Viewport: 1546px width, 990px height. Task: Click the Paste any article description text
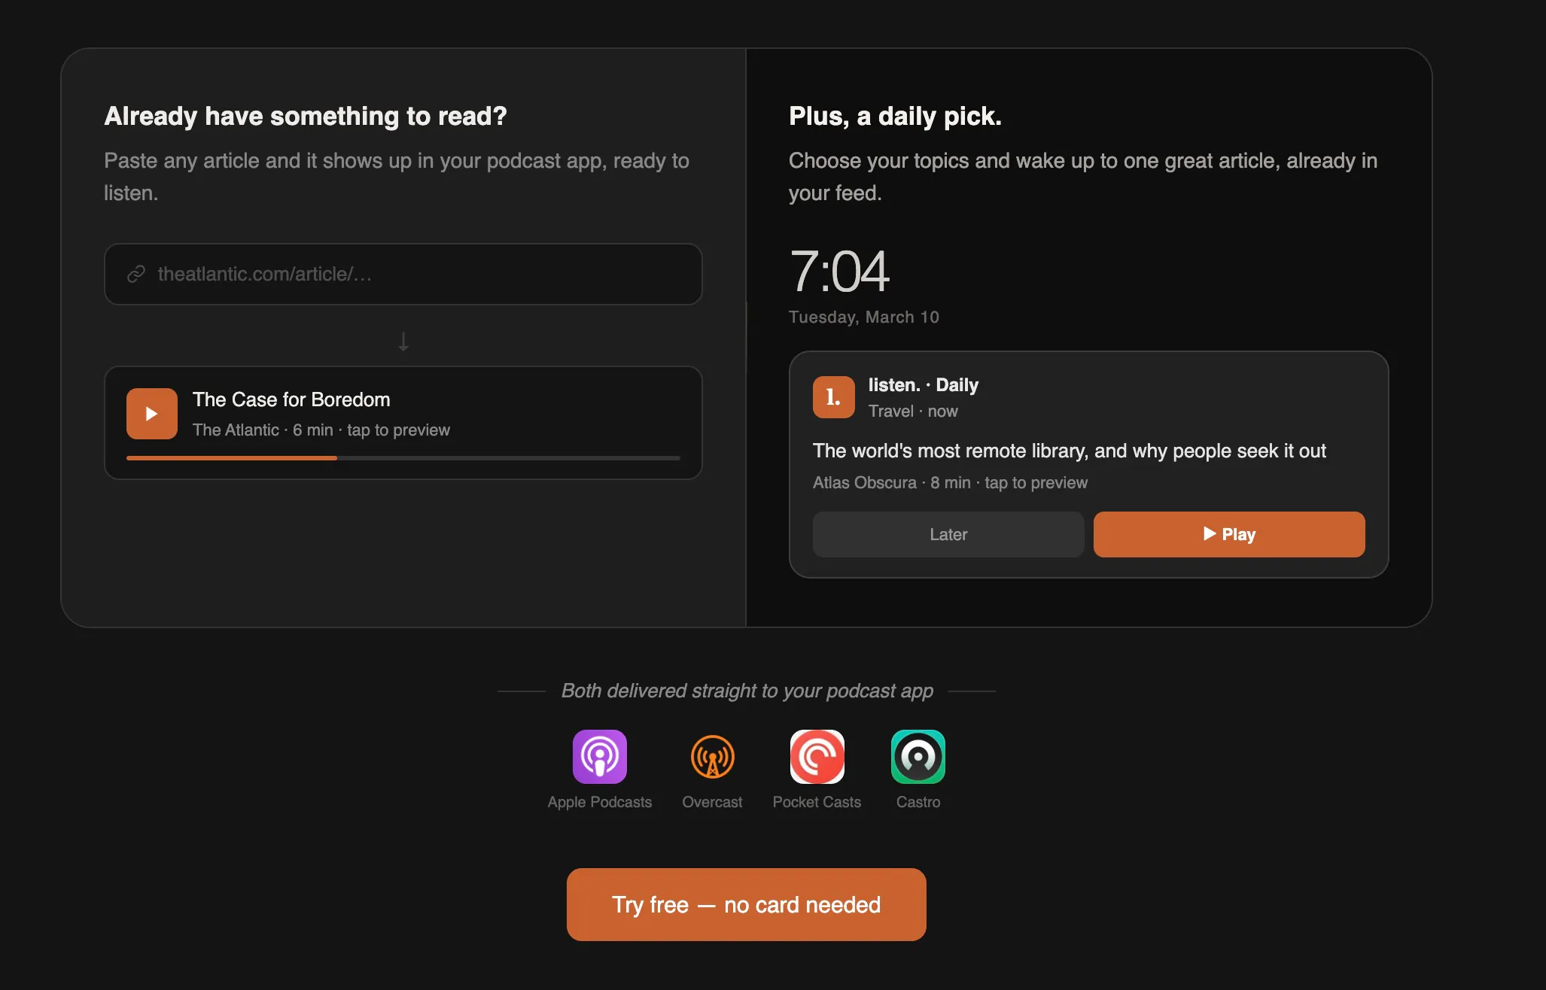[397, 177]
